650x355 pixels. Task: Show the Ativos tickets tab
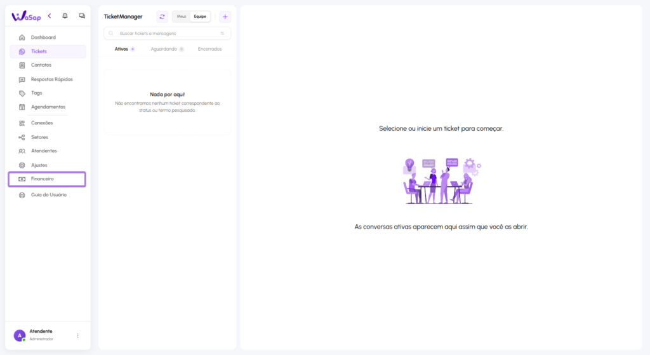[121, 49]
